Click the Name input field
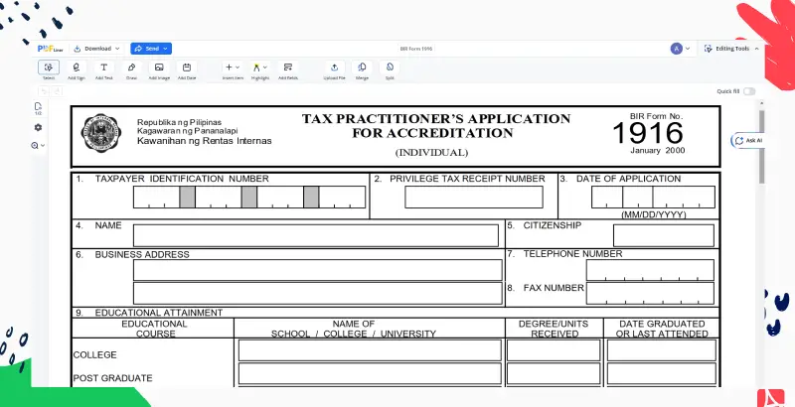The height and width of the screenshot is (407, 795). (316, 236)
